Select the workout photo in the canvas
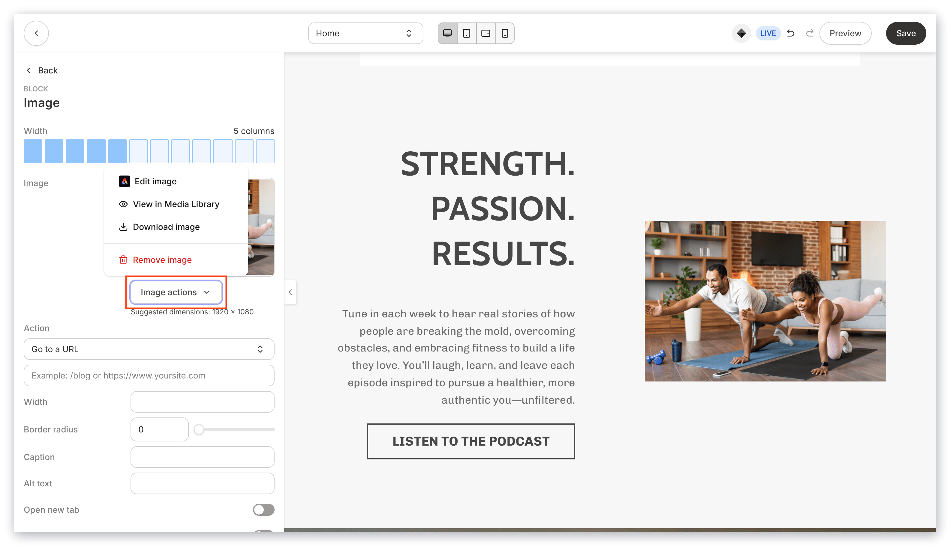This screenshot has height=546, width=950. tap(765, 301)
